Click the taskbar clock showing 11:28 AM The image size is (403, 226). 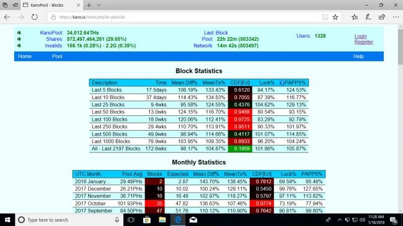coord(376,220)
